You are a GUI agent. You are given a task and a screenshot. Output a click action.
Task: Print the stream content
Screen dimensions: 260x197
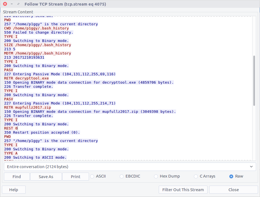point(75,177)
